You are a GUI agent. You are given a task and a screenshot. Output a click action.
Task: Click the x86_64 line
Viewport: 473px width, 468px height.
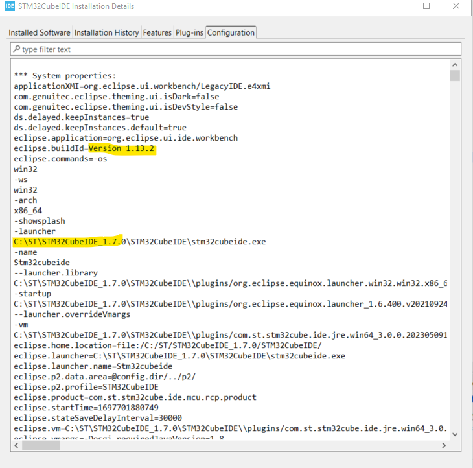[x=28, y=211]
